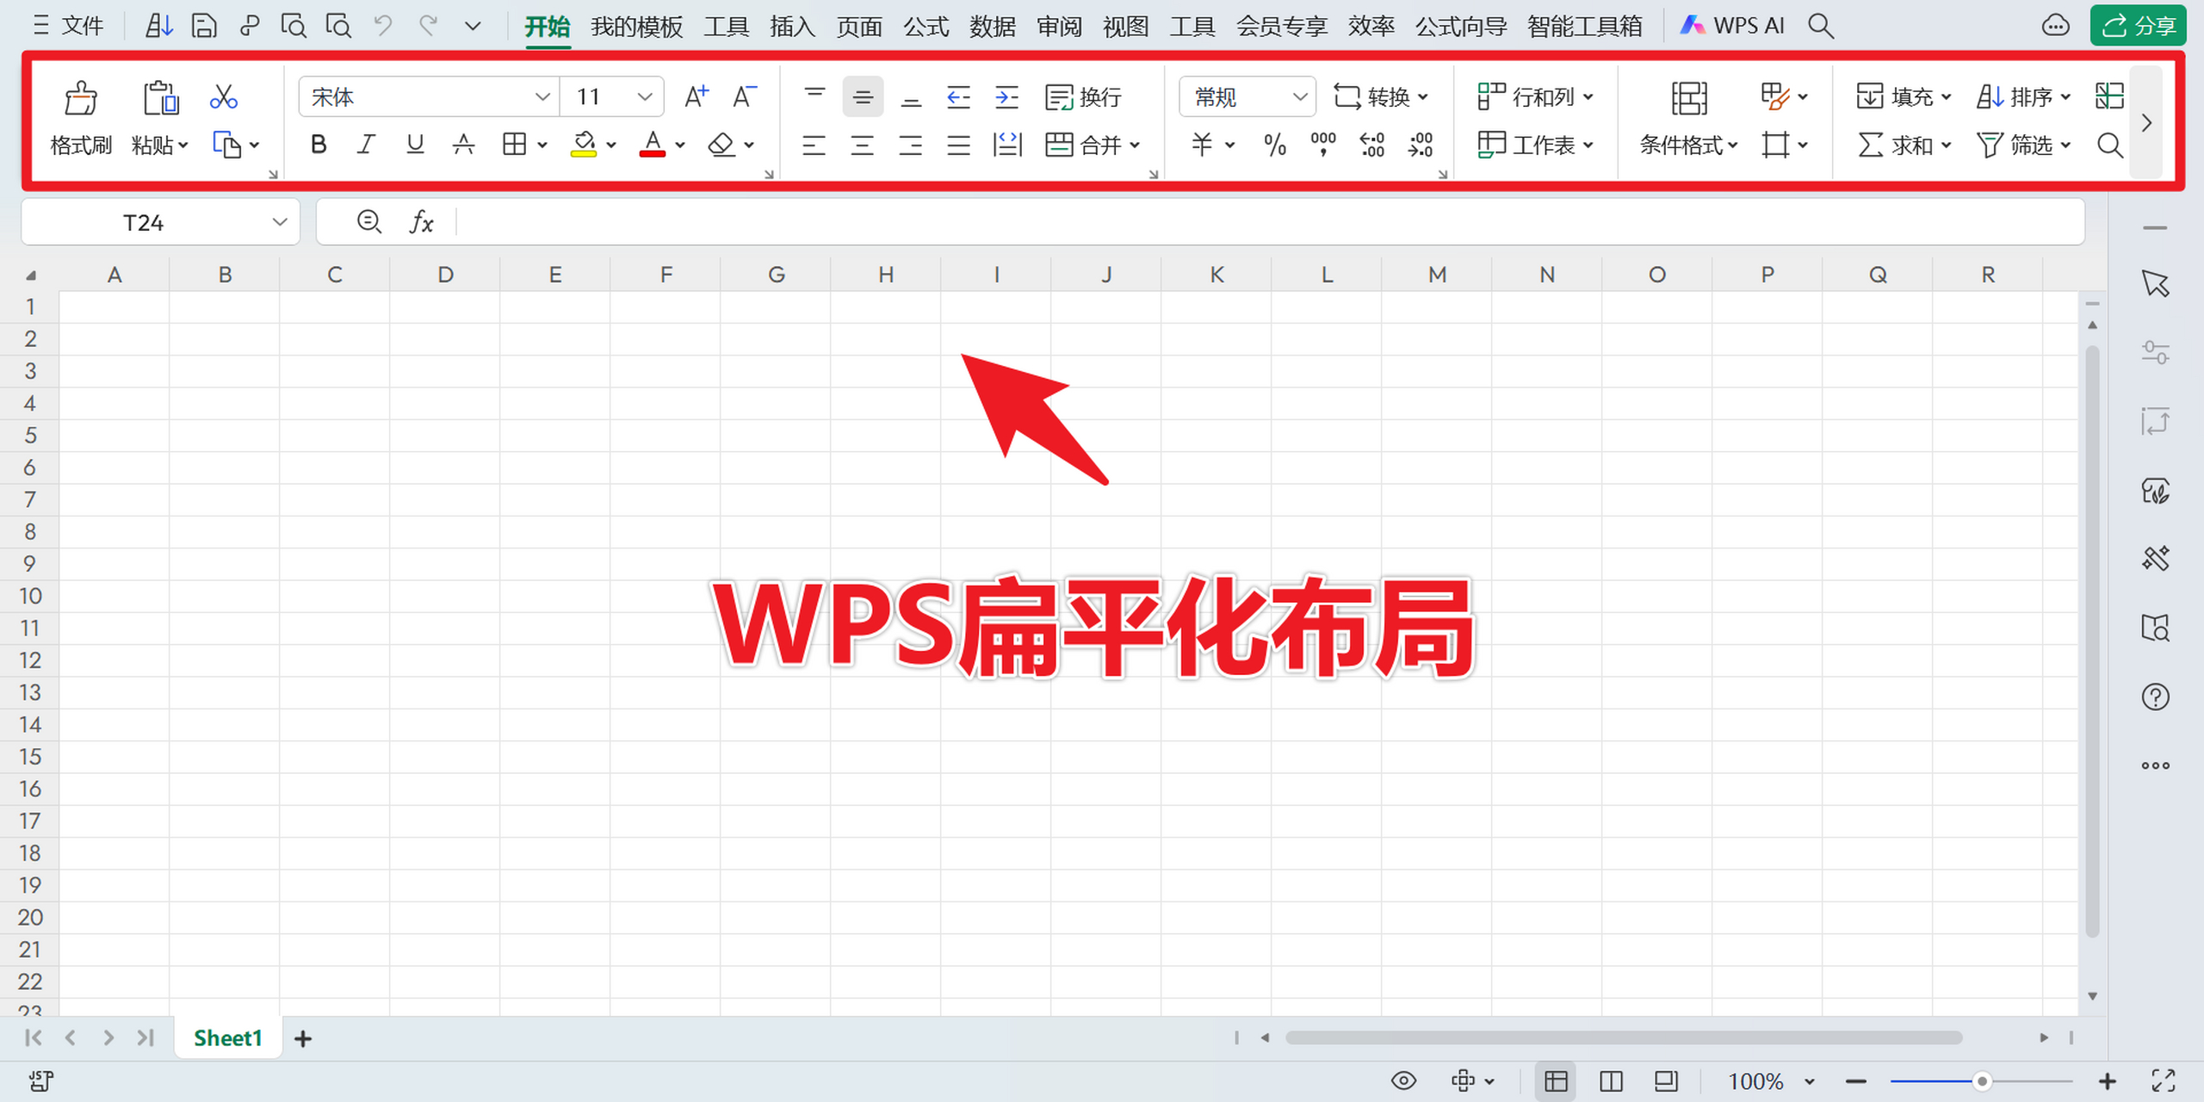Screen dimensions: 2204x1102
Task: Click the increase indent icon
Action: coord(1006,97)
